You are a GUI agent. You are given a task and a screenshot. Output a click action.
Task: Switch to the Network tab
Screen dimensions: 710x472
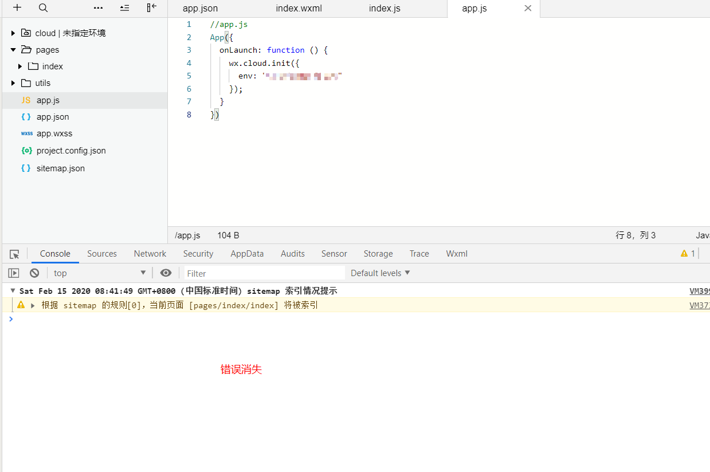tap(150, 253)
